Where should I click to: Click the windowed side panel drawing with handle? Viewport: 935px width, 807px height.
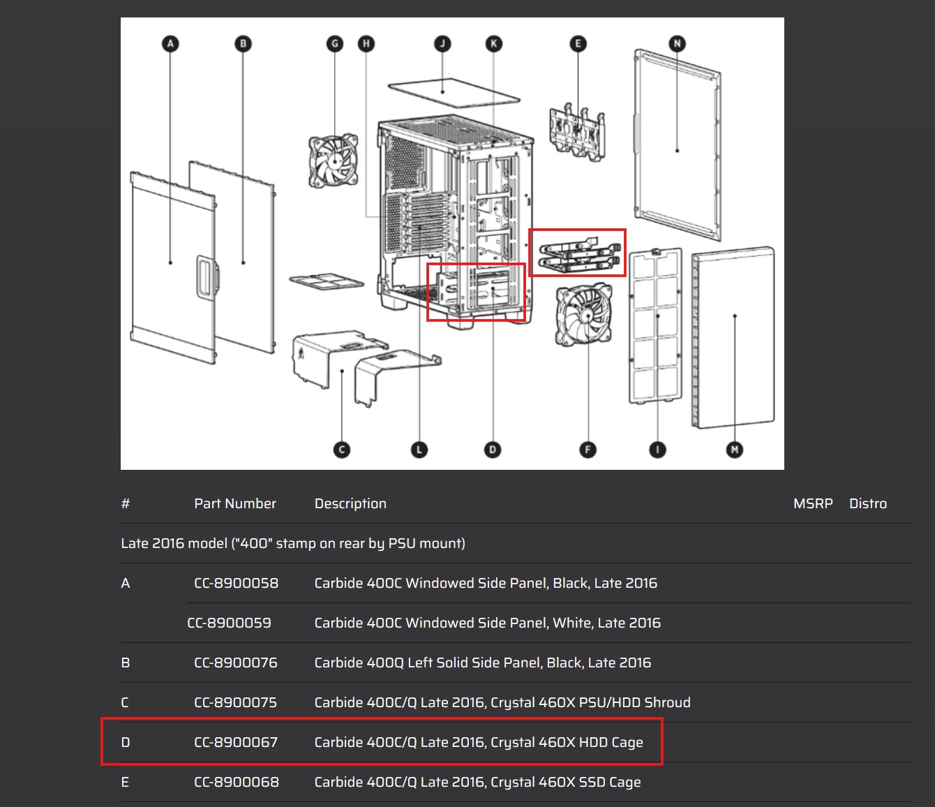pyautogui.click(x=174, y=269)
